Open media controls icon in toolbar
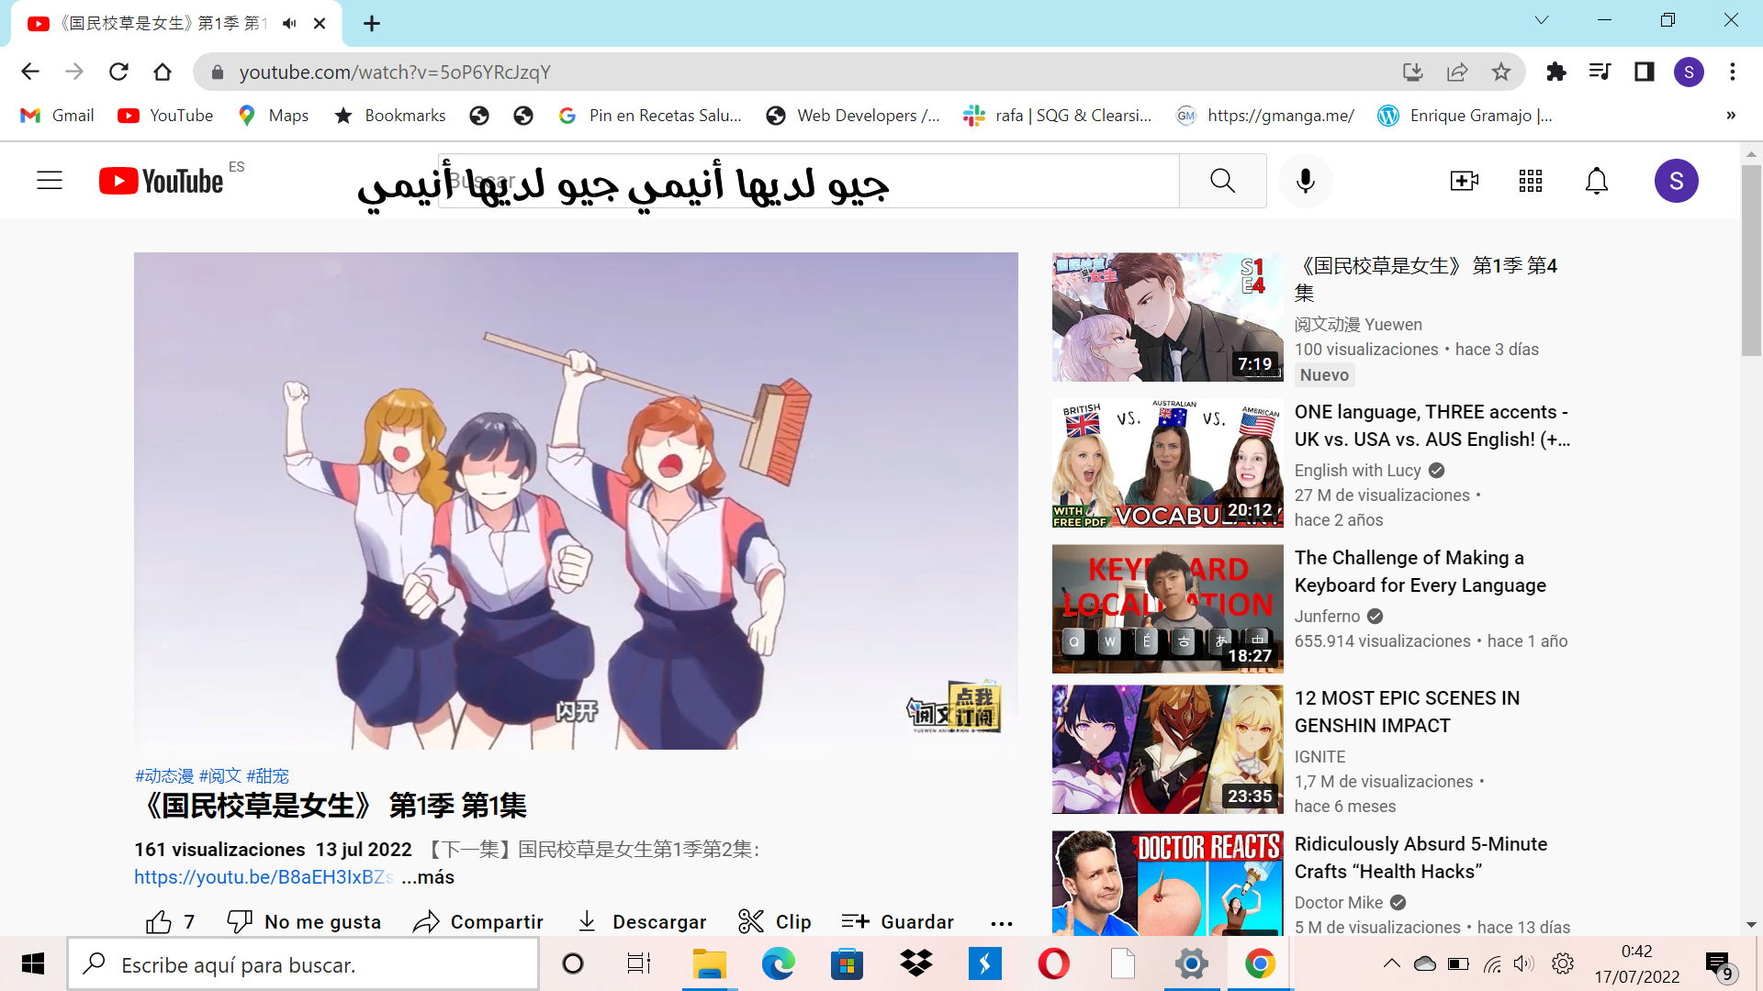The image size is (1763, 991). [x=1600, y=72]
